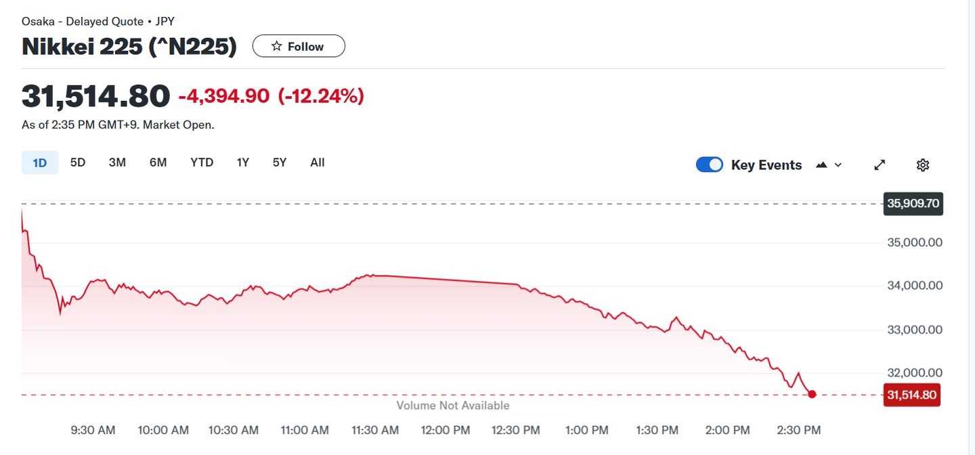Click the red current price dot
The image size is (975, 455).
tap(812, 394)
